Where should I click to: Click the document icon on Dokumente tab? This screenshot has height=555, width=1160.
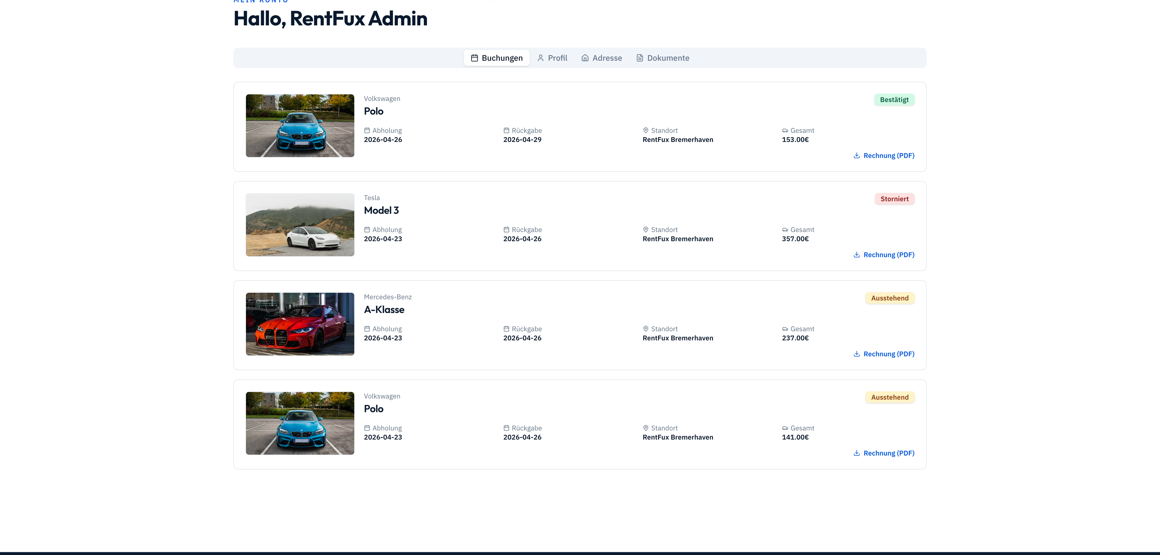640,58
